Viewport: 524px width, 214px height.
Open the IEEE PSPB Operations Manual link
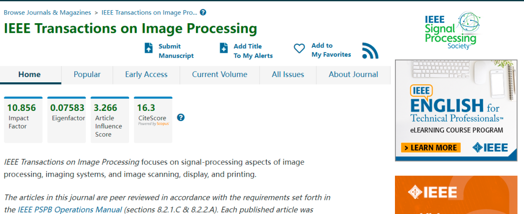[x=70, y=210]
